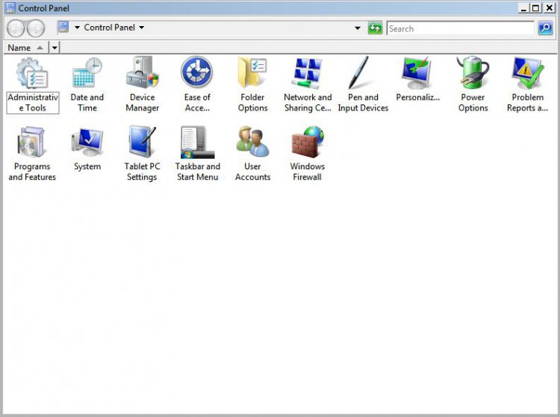Click Control Panel title bar icon
This screenshot has height=417, width=560.
[10, 8]
